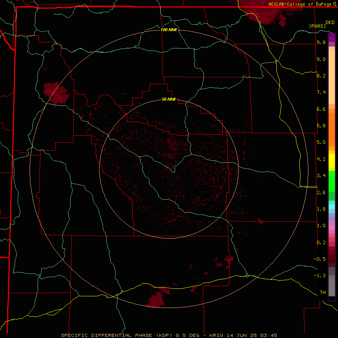This screenshot has height=338, width=338.
Task: Click the NEXLAB-College of DuPage label
Action: 300,4
